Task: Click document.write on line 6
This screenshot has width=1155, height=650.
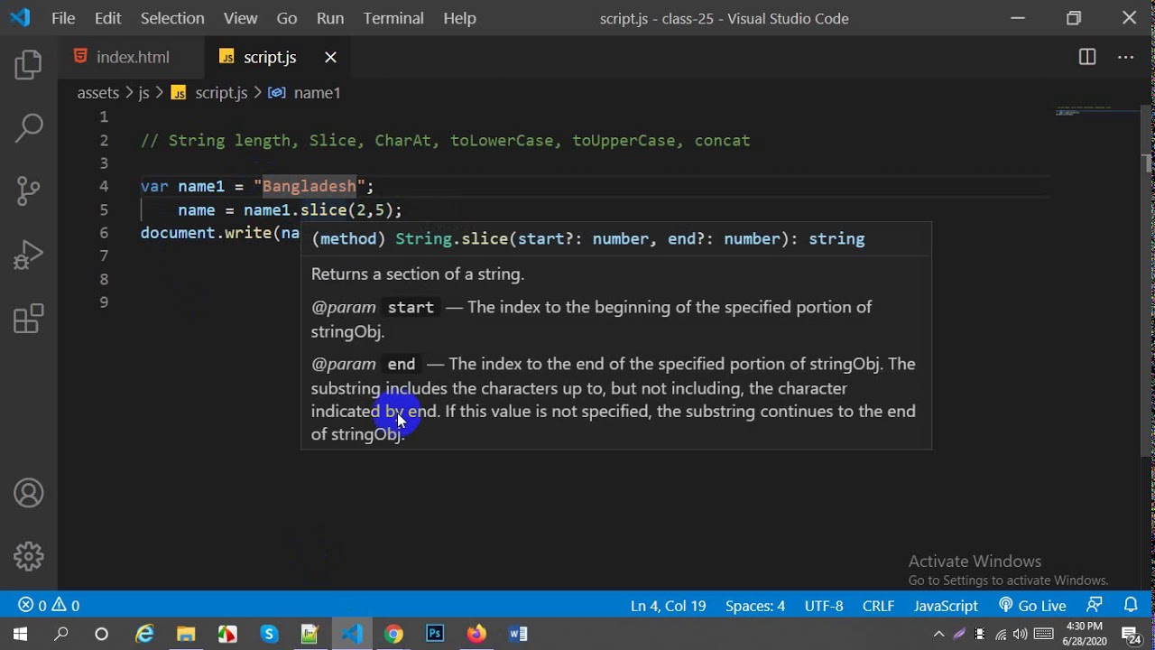Action: 206,233
